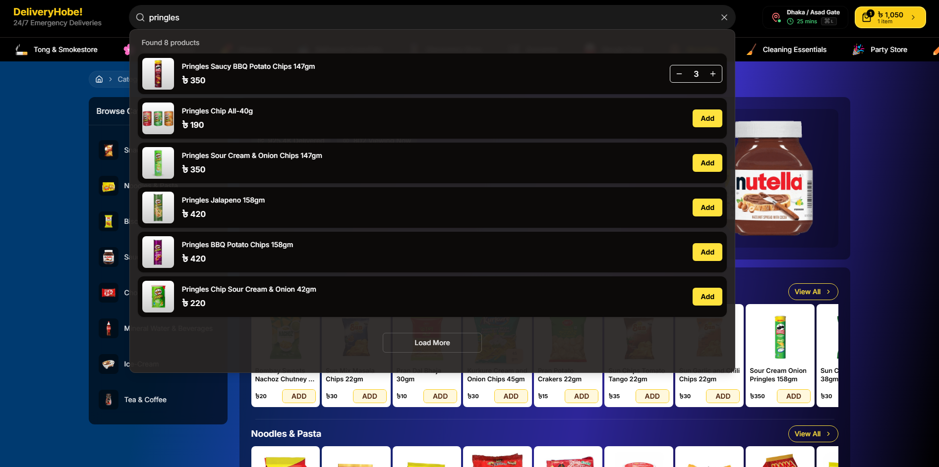
Task: Click the Nutella banner image
Action: [773, 178]
